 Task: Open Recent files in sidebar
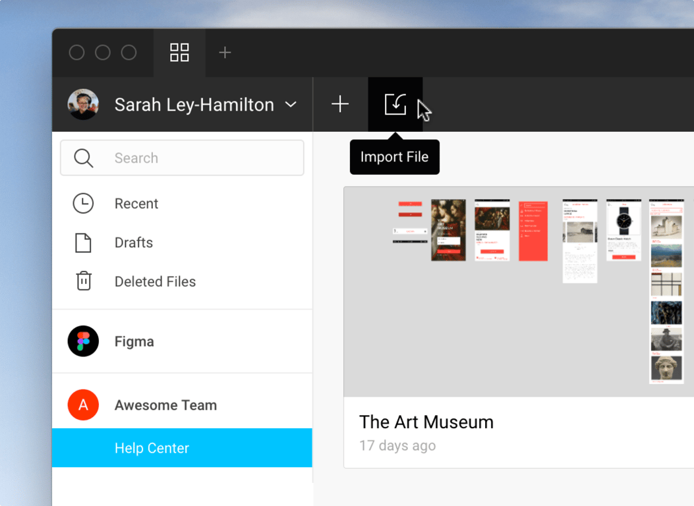(136, 204)
